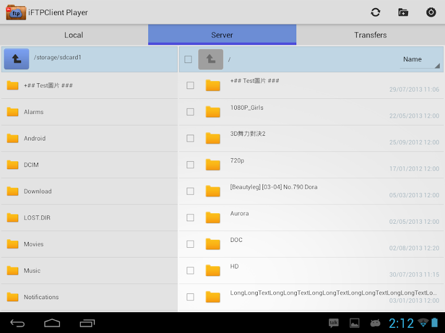445x333 pixels.
Task: Open server DOC folder icon
Action: point(213,244)
